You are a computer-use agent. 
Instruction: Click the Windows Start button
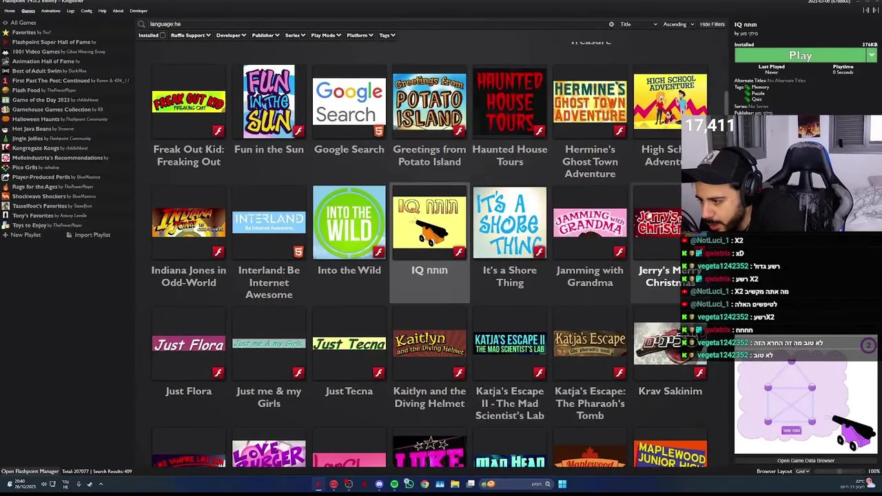(562, 484)
